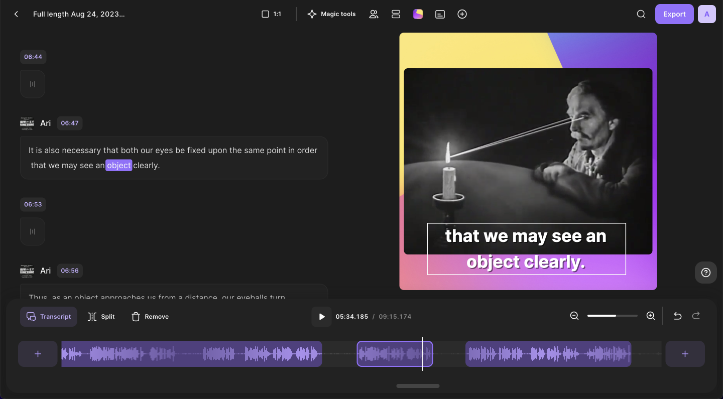Image resolution: width=723 pixels, height=399 pixels.
Task: Click the speaker name Ari beside 06:47
Action: (46, 123)
